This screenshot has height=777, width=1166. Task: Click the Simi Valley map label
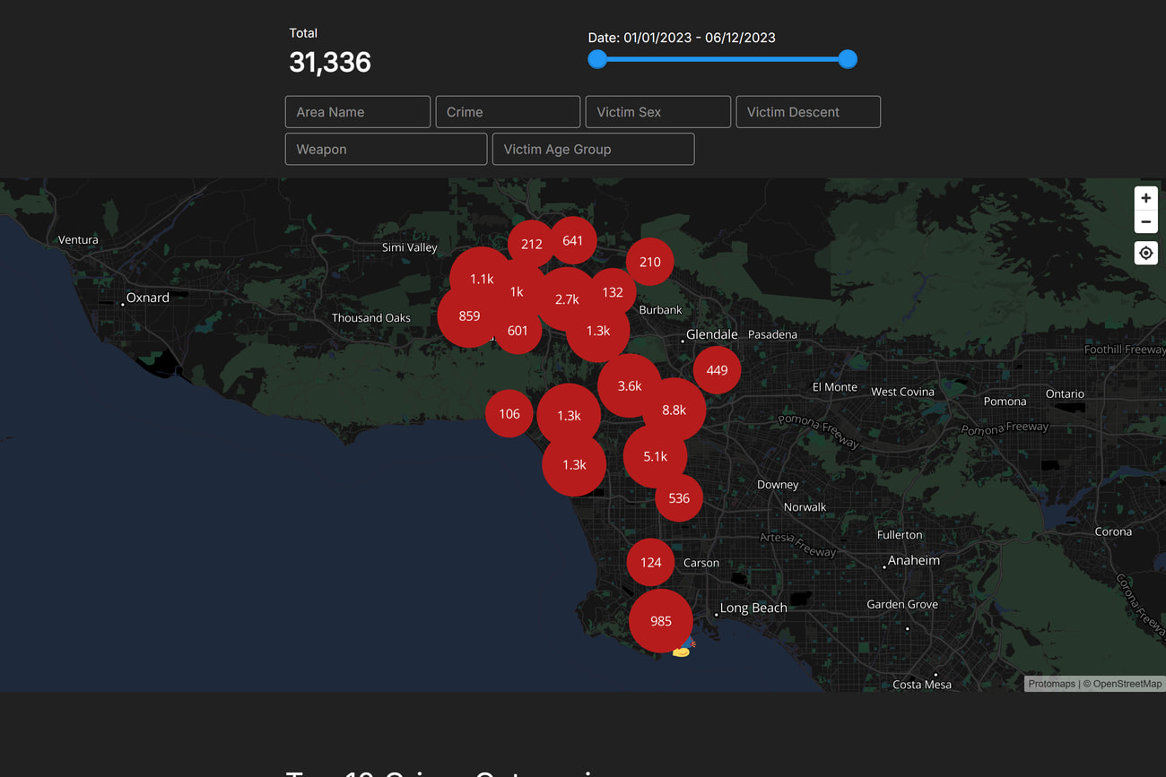point(410,247)
